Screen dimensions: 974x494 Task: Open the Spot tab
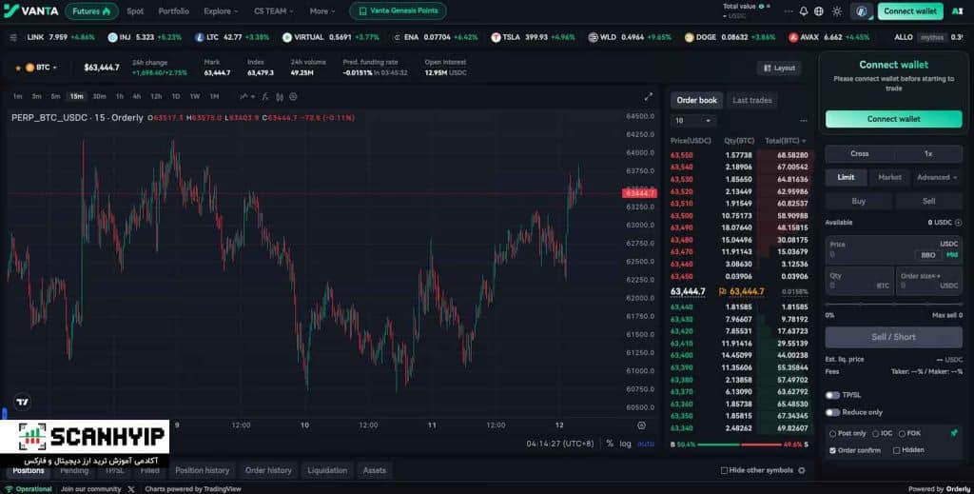click(135, 11)
